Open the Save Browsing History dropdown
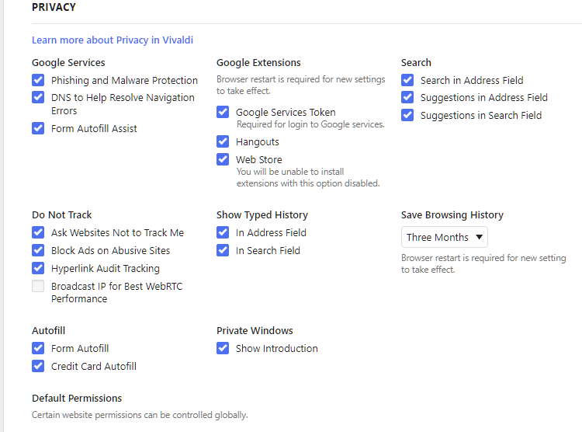 click(445, 237)
